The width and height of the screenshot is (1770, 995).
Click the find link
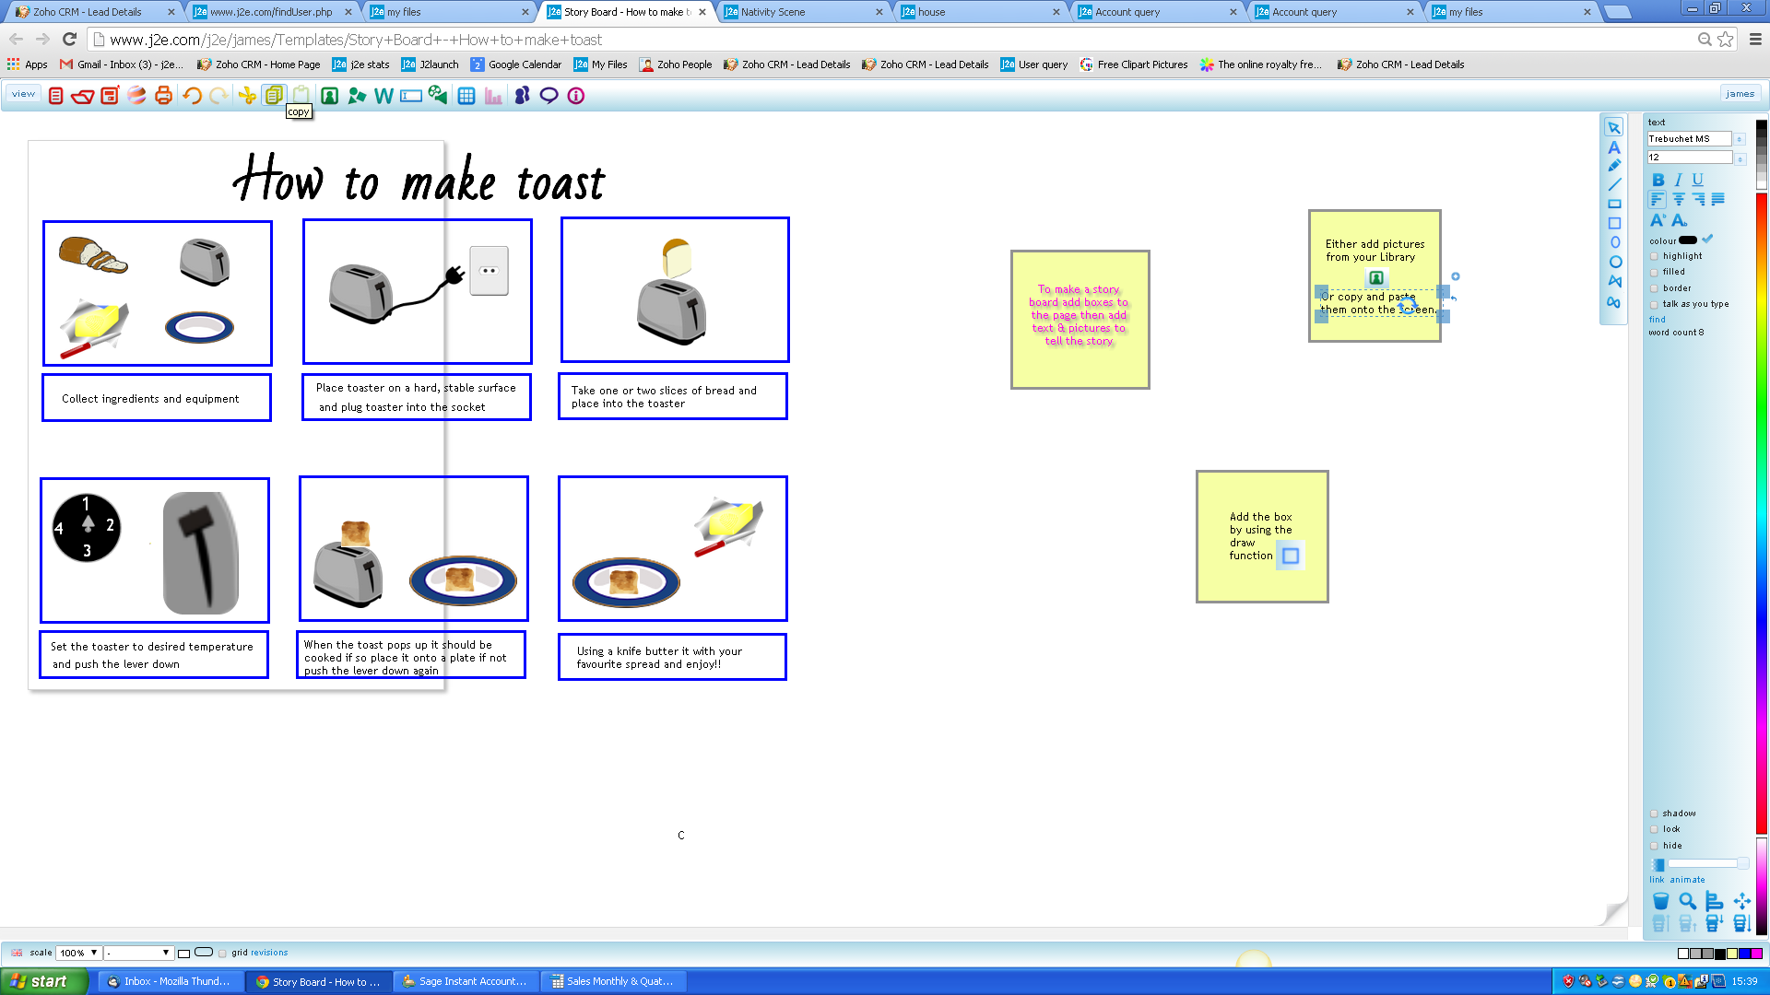coord(1657,319)
